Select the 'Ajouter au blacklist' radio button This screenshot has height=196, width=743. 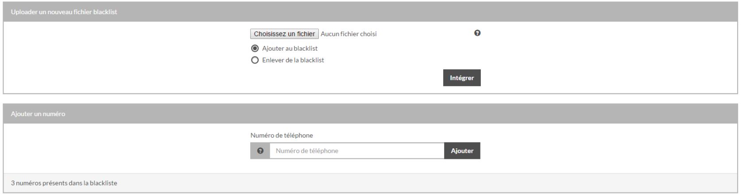(x=255, y=49)
